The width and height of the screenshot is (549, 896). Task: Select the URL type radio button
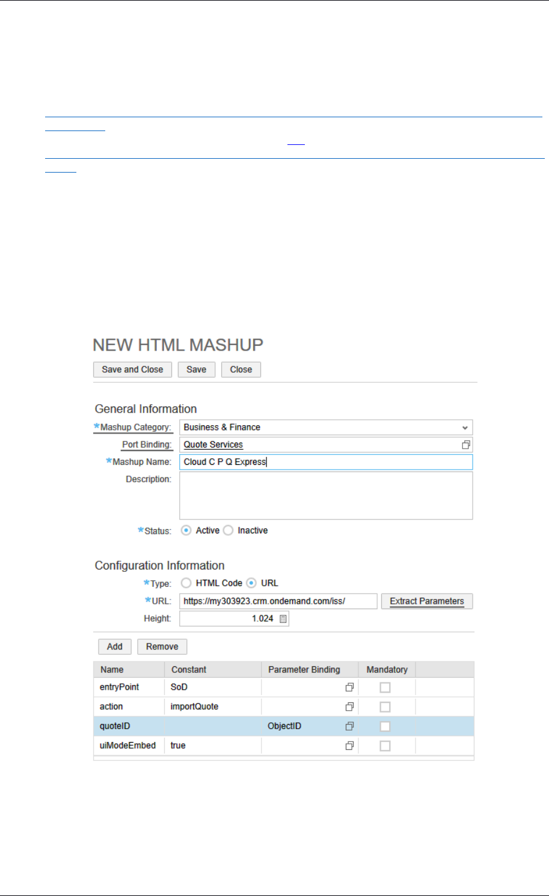click(251, 583)
